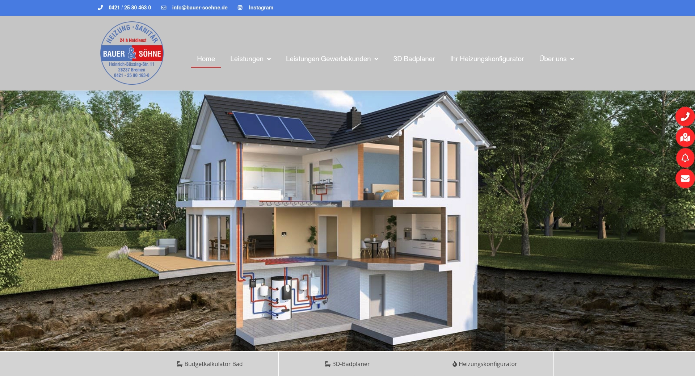This screenshot has width=695, height=391.
Task: Expand the Leistungen dropdown menu
Action: pos(269,59)
